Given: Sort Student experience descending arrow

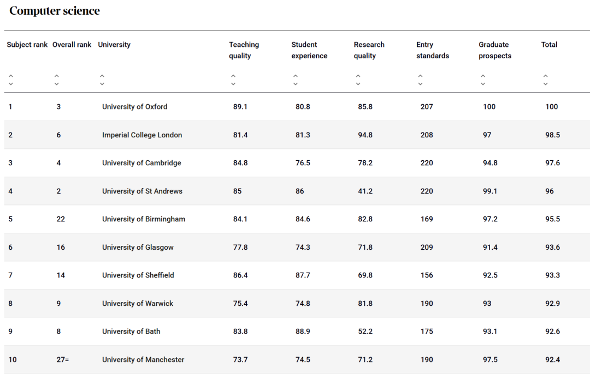Looking at the screenshot, I should [296, 84].
